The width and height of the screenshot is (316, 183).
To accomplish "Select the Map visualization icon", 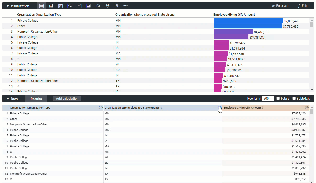I will pyautogui.click(x=108, y=6).
